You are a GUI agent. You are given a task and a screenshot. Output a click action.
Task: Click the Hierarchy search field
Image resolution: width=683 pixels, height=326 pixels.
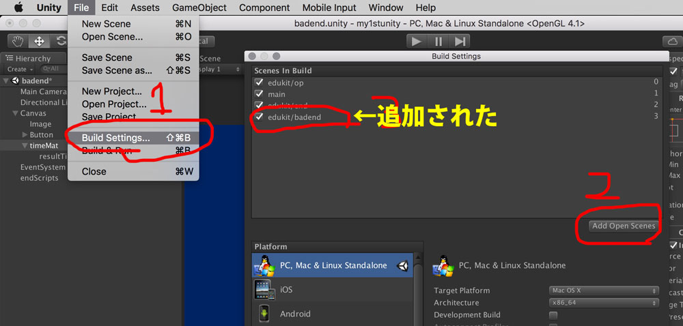point(53,69)
